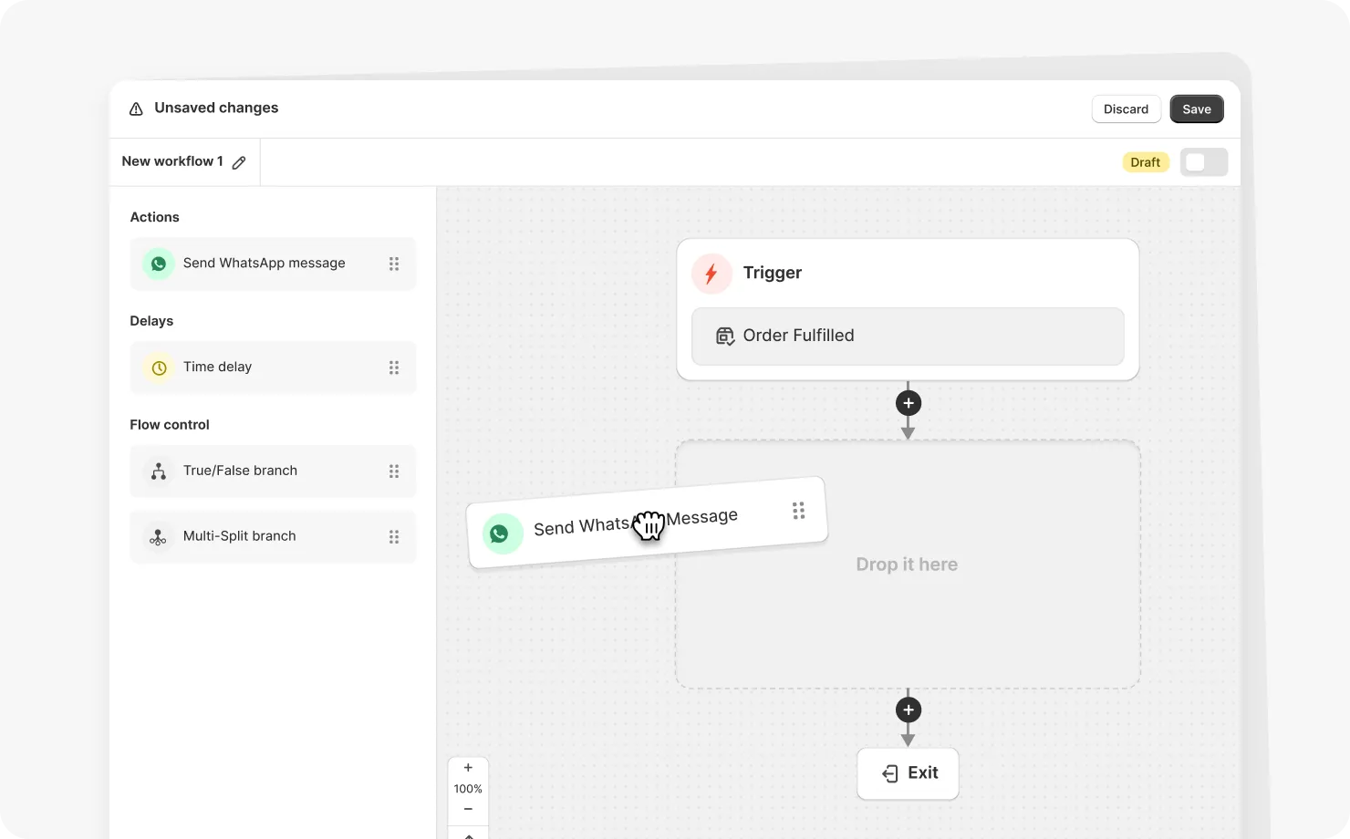Image resolution: width=1350 pixels, height=839 pixels.
Task: Add a step below the Trigger card
Action: pyautogui.click(x=909, y=403)
